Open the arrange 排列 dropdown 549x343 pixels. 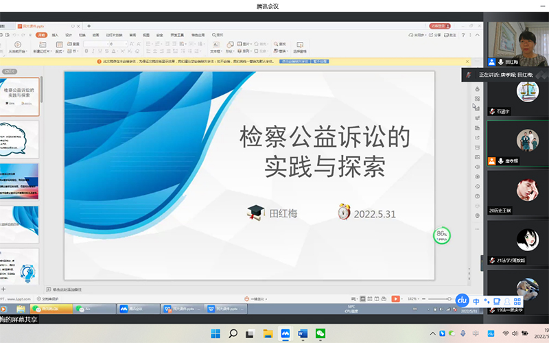click(x=244, y=51)
